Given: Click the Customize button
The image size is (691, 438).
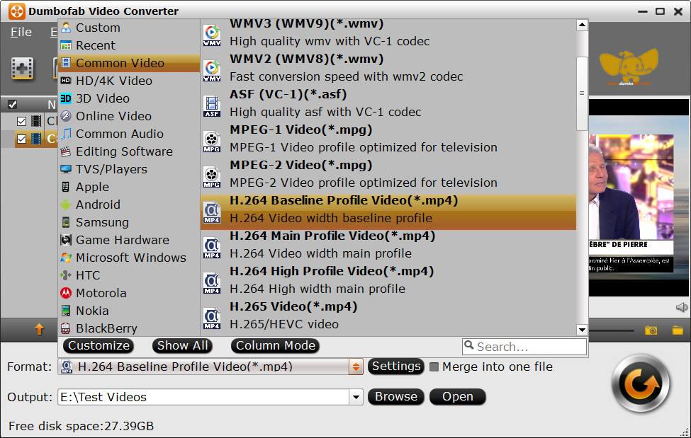Looking at the screenshot, I should pyautogui.click(x=99, y=345).
